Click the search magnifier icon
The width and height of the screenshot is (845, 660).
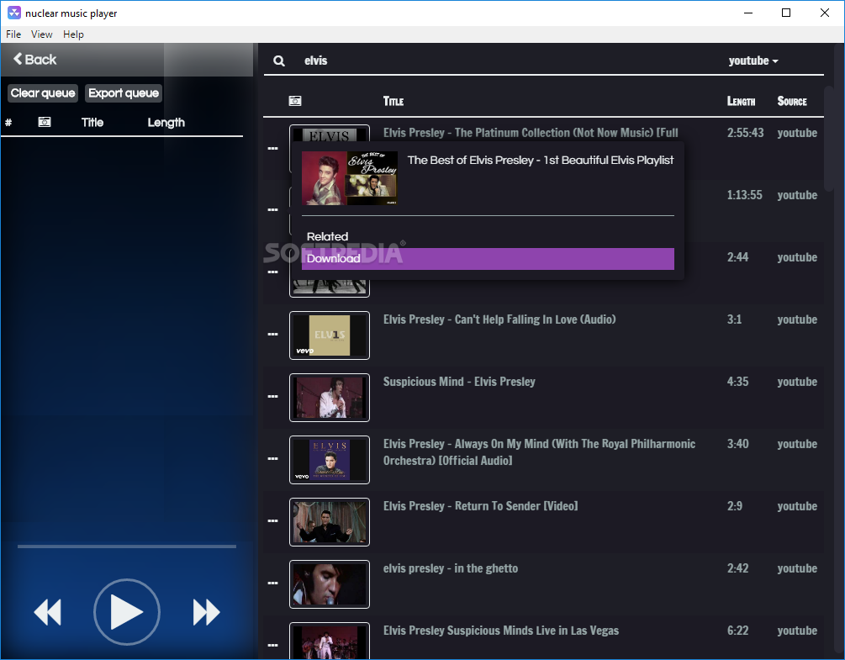[x=278, y=61]
